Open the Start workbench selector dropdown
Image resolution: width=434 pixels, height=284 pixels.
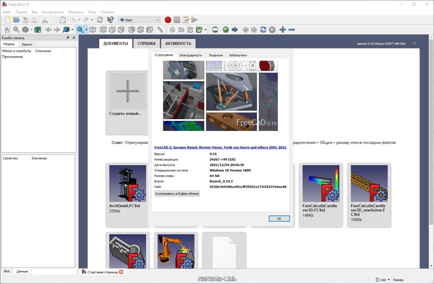(139, 20)
